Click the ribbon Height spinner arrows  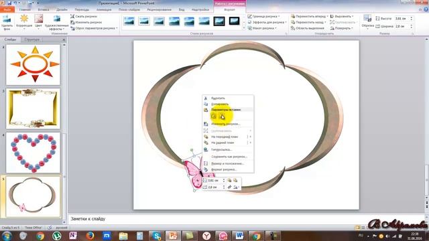pos(411,19)
